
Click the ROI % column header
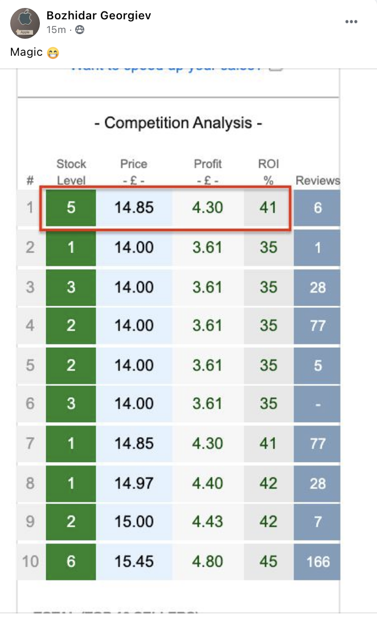268,172
